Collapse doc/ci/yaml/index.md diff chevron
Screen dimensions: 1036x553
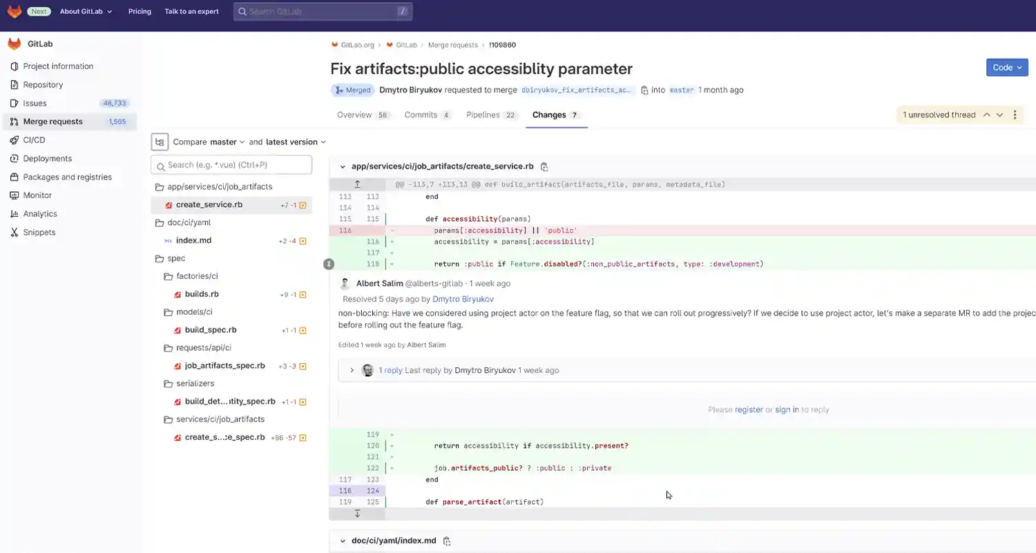point(343,541)
